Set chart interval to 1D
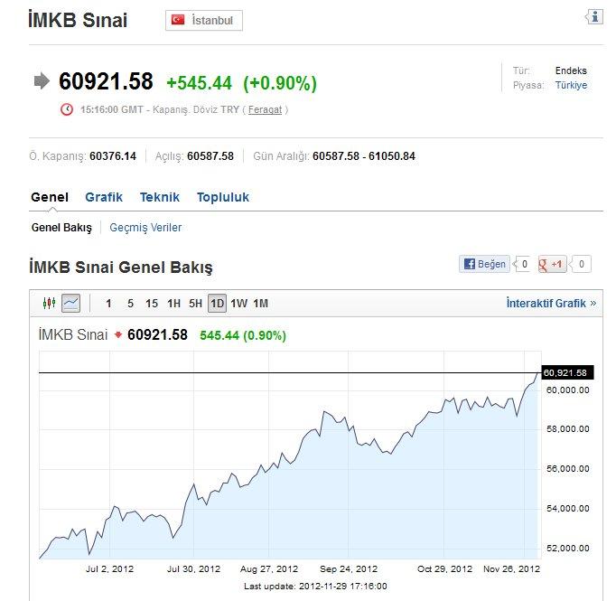The width and height of the screenshot is (616, 601). pyautogui.click(x=217, y=304)
